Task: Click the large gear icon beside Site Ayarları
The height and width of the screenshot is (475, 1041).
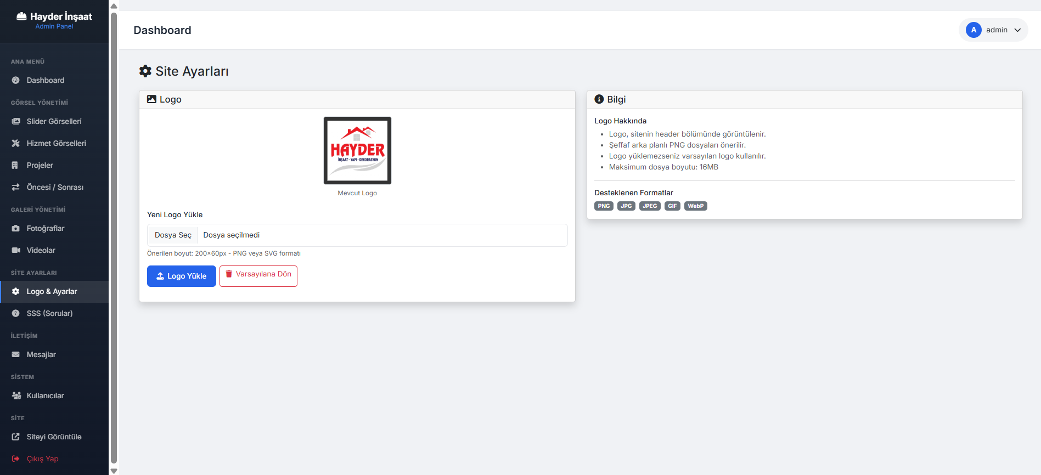Action: 145,71
